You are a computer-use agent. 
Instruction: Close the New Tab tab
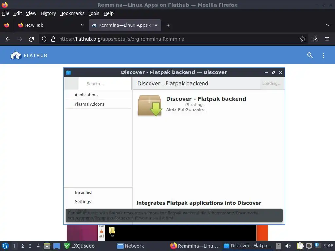click(x=82, y=25)
